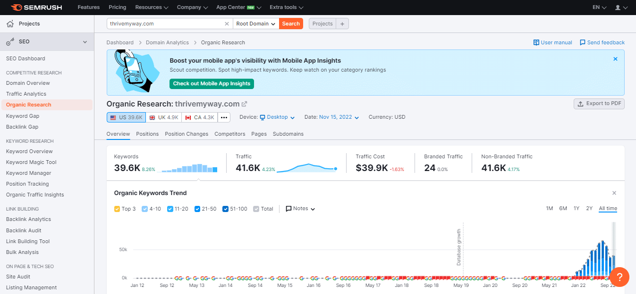Select the Overview tab
This screenshot has height=294, width=636.
[118, 134]
